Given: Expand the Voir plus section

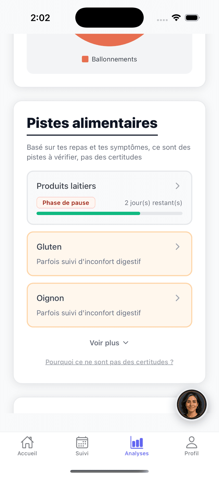Looking at the screenshot, I should click(109, 343).
